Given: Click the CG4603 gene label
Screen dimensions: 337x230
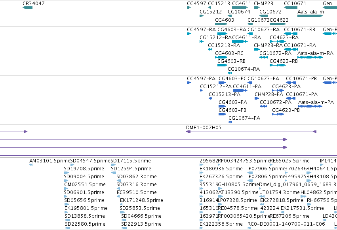Looking at the screenshot, I should tap(225, 20).
